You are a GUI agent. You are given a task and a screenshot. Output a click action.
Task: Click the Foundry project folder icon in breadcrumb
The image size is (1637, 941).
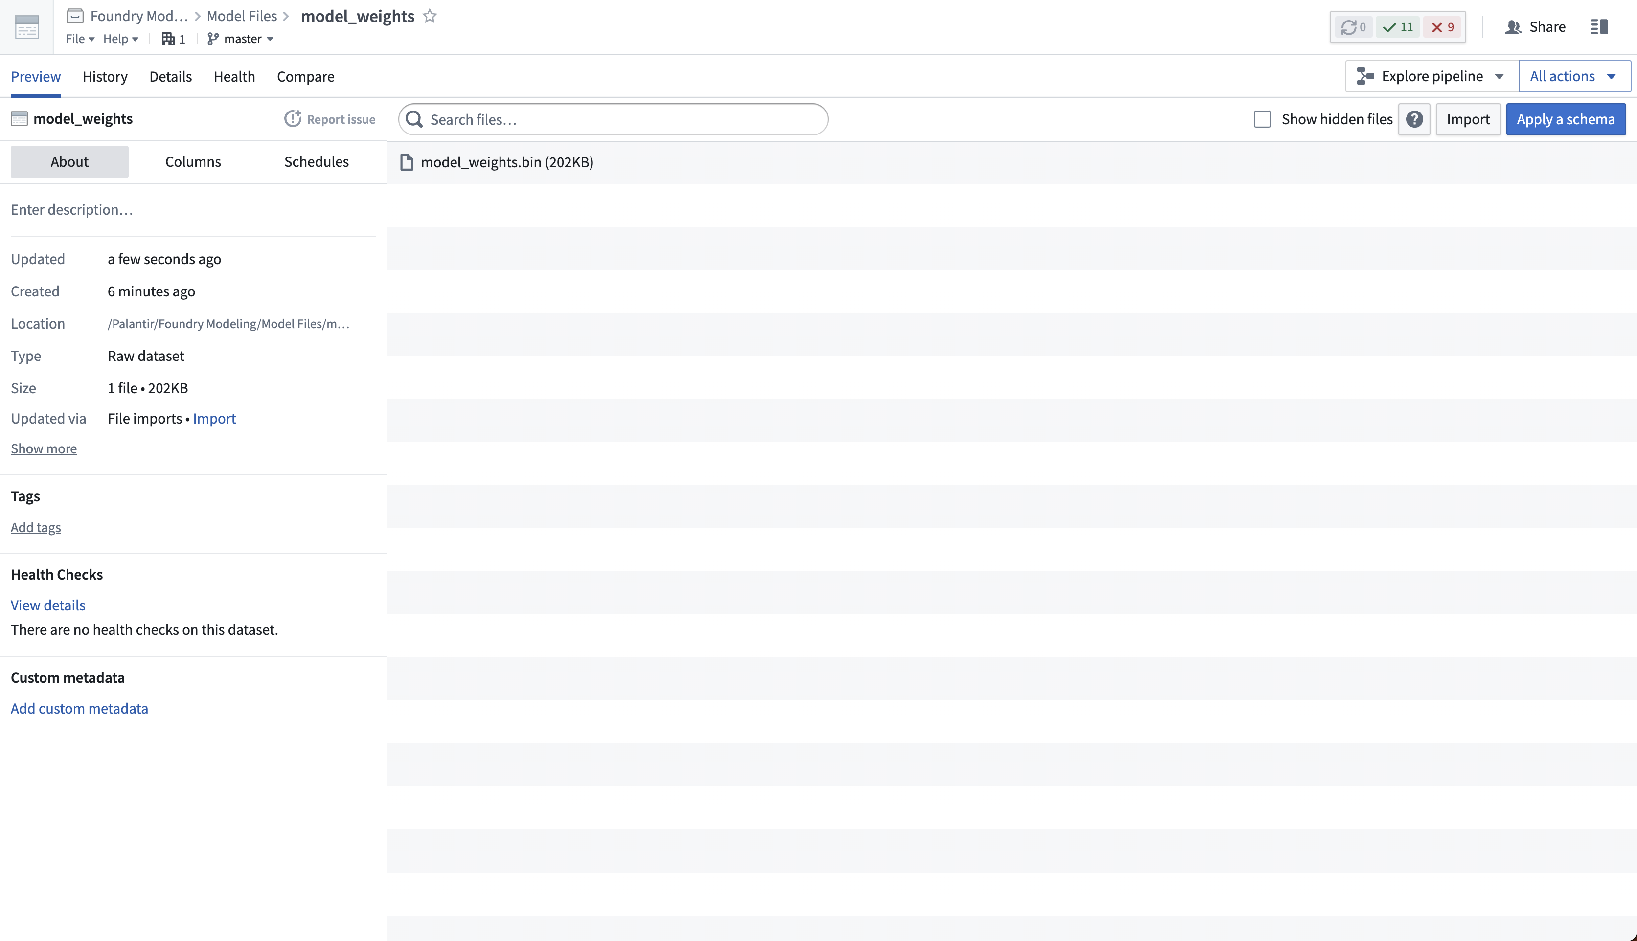point(75,16)
